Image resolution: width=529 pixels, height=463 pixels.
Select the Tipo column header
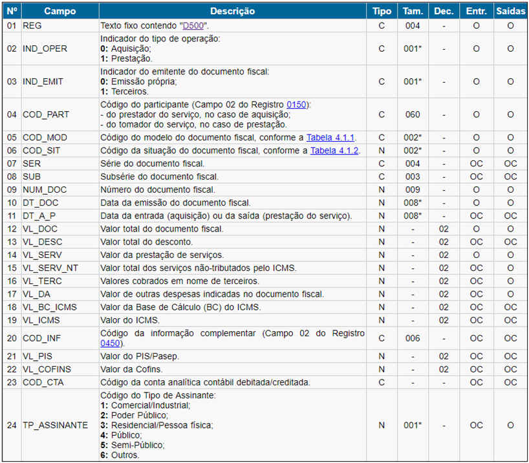pyautogui.click(x=382, y=11)
